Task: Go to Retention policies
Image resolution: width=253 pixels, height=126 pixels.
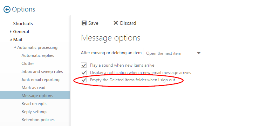Action: [x=38, y=120]
